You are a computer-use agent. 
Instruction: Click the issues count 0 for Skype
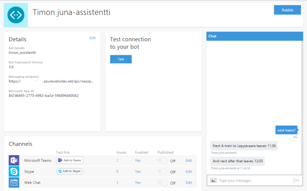[x=117, y=172]
